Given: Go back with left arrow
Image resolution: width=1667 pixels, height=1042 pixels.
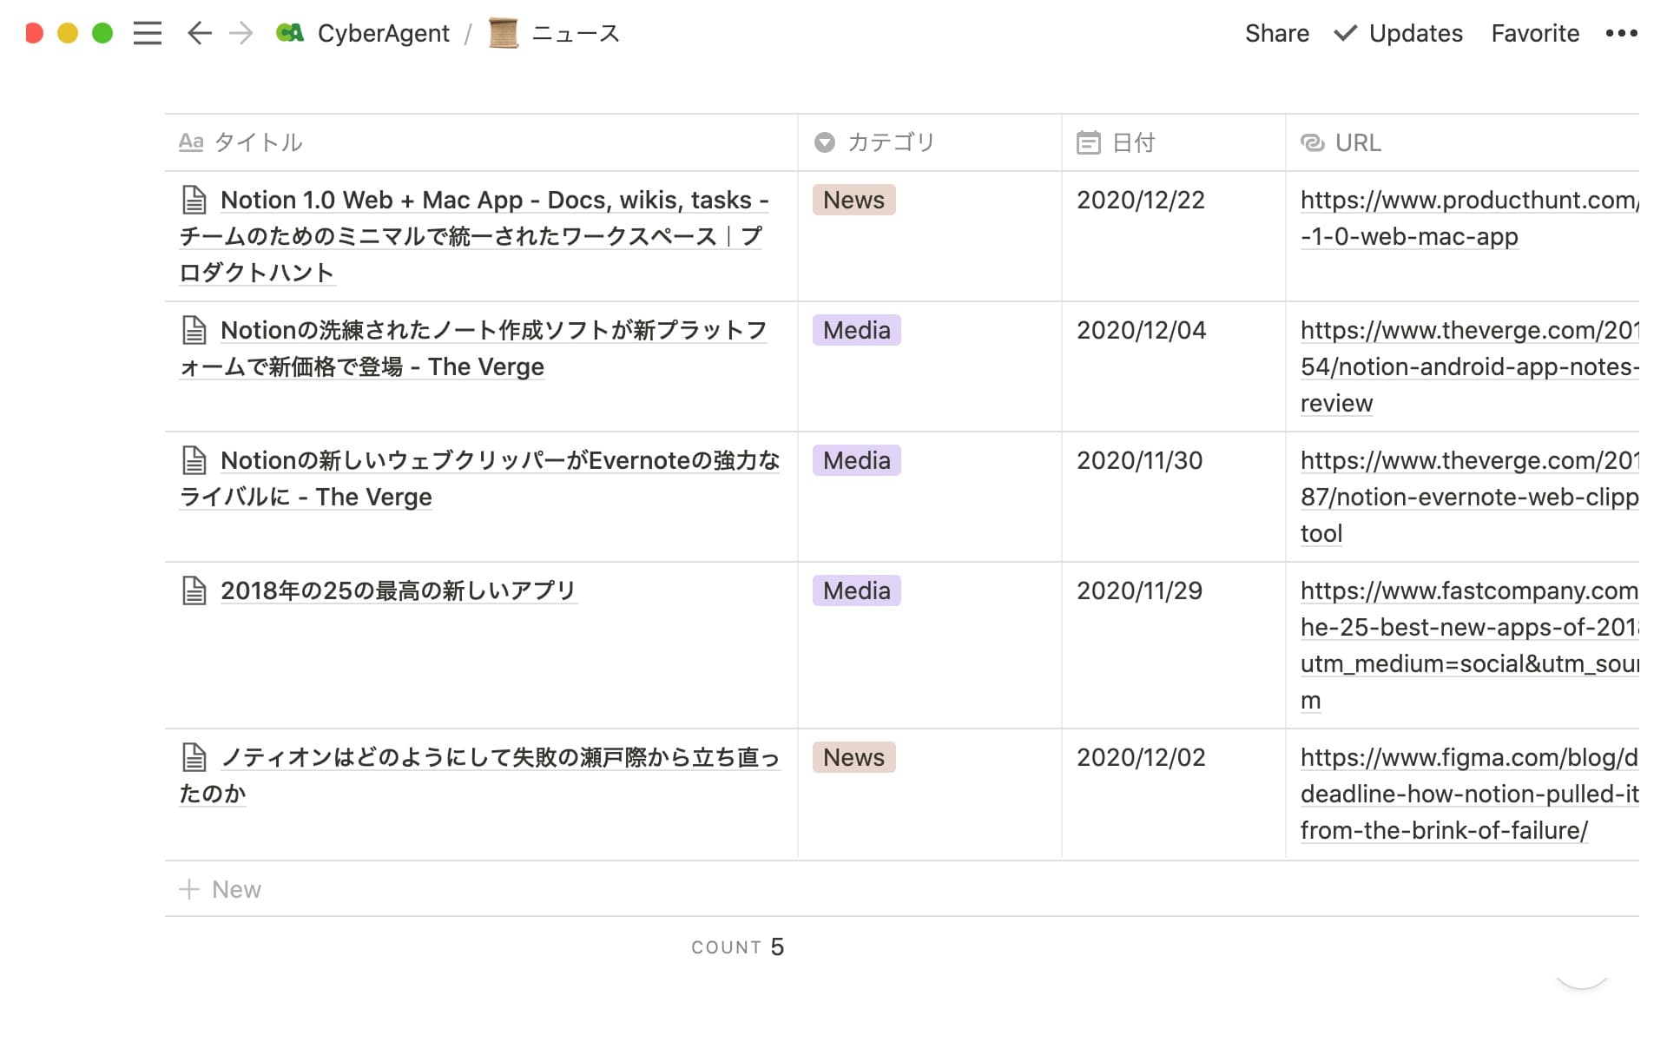Looking at the screenshot, I should tap(199, 33).
